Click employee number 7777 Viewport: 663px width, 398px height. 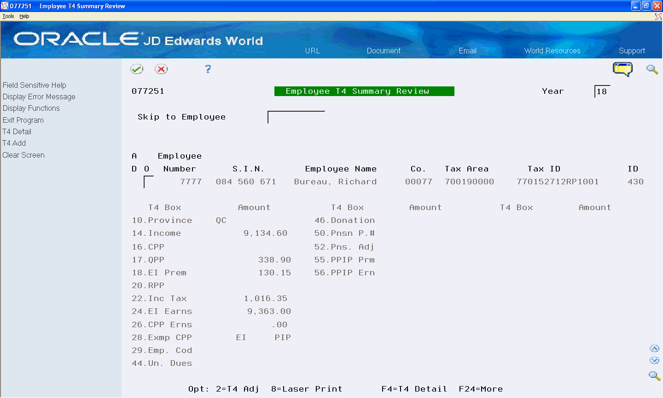191,182
